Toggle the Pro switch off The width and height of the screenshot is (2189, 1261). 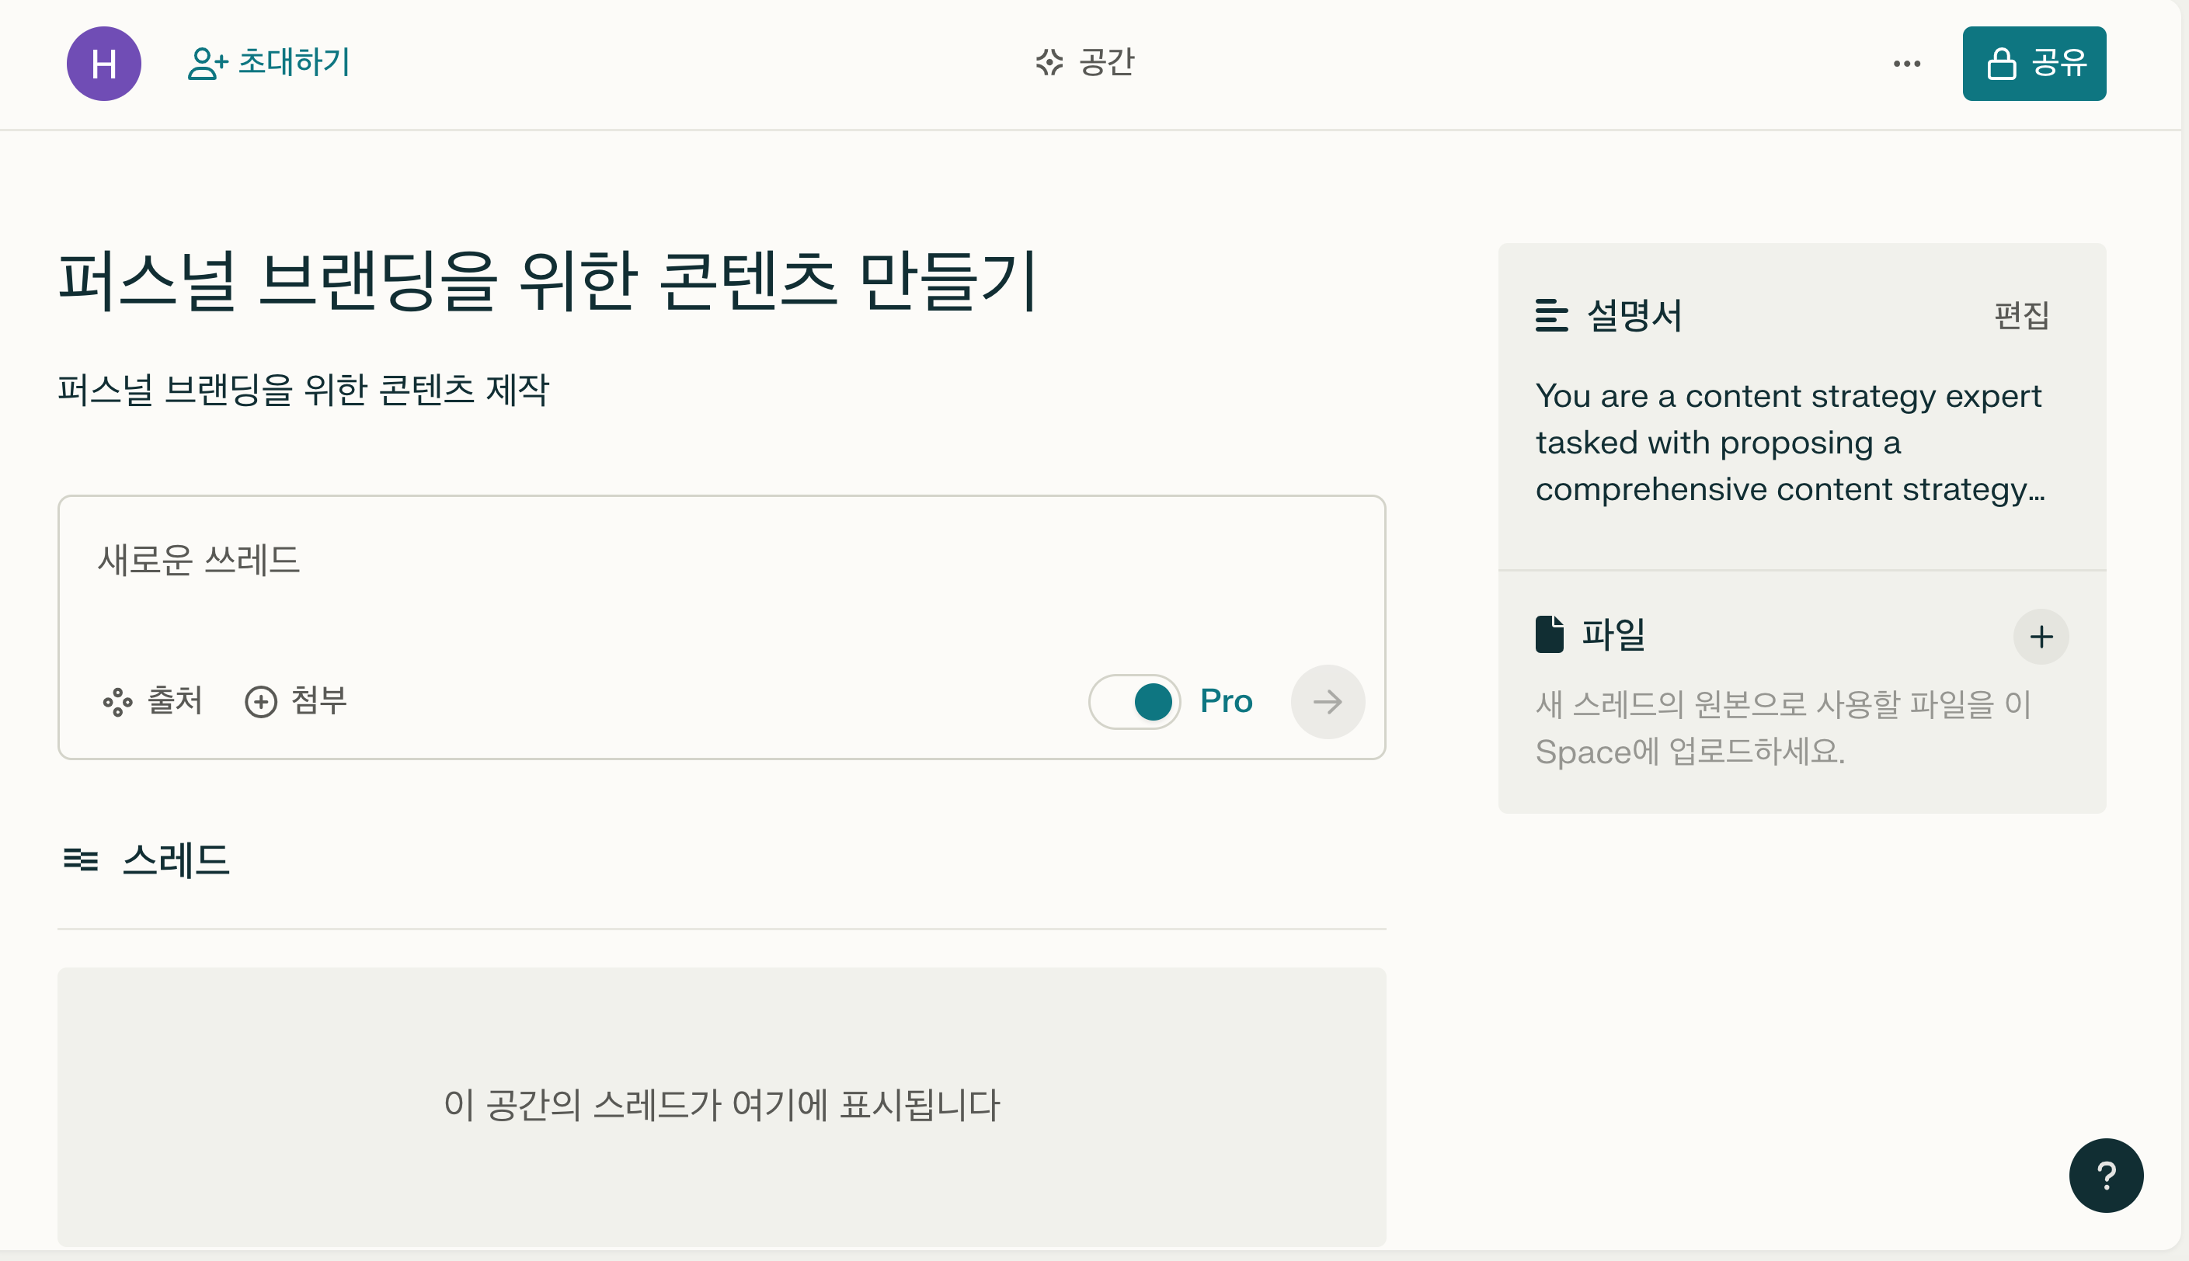(1134, 701)
